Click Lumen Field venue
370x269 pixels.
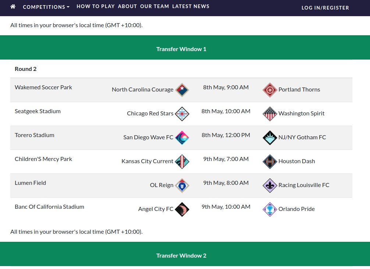(x=30, y=183)
